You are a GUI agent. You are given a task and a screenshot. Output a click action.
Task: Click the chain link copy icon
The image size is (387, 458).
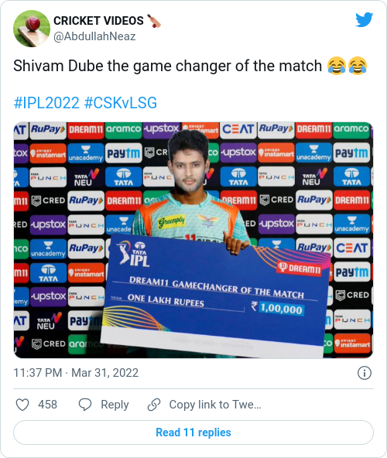point(154,405)
